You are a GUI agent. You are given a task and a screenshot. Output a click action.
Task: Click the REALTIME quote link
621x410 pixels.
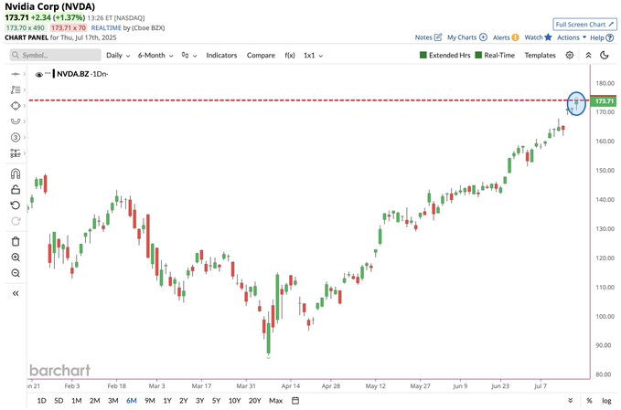(x=106, y=27)
